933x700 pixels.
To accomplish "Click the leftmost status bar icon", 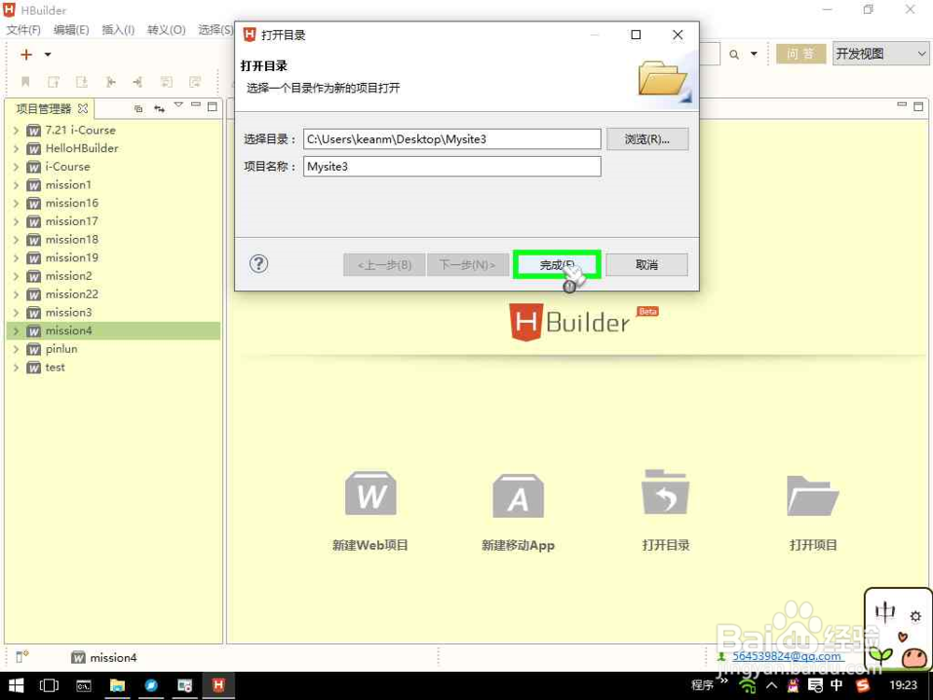I will tap(22, 656).
